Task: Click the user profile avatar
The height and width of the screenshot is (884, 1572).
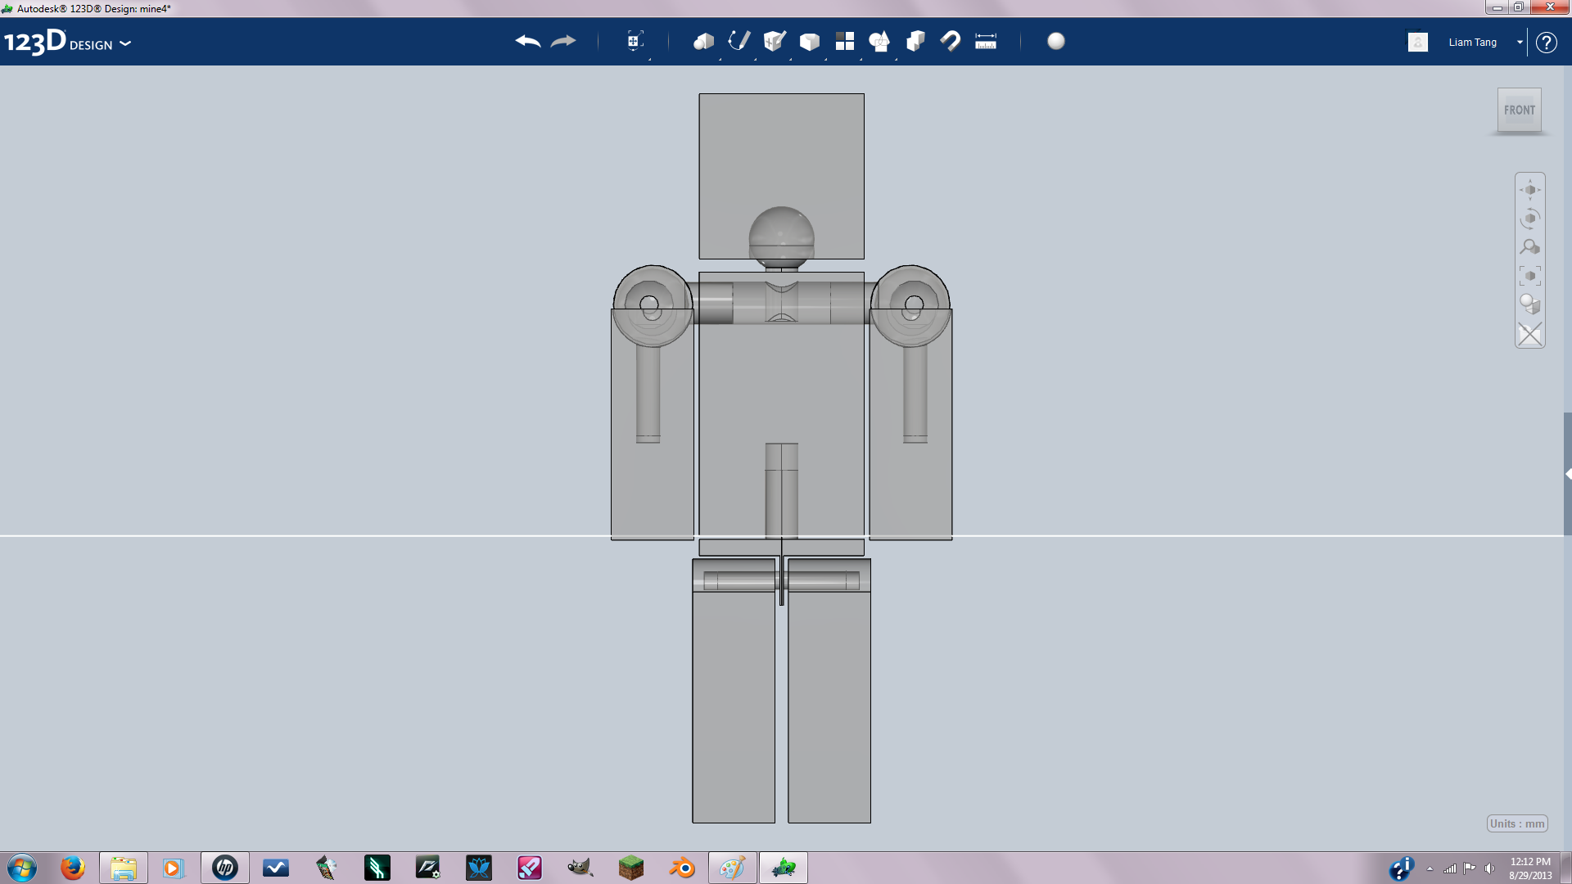Action: [1418, 42]
